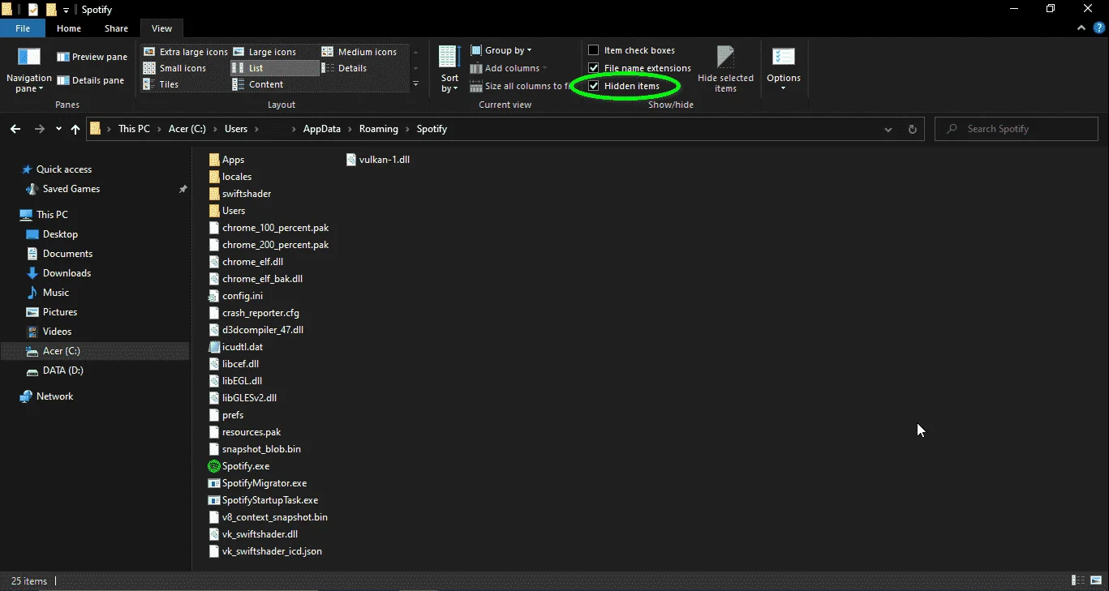Toggle the Details pane
The height and width of the screenshot is (591, 1109).
(x=91, y=80)
